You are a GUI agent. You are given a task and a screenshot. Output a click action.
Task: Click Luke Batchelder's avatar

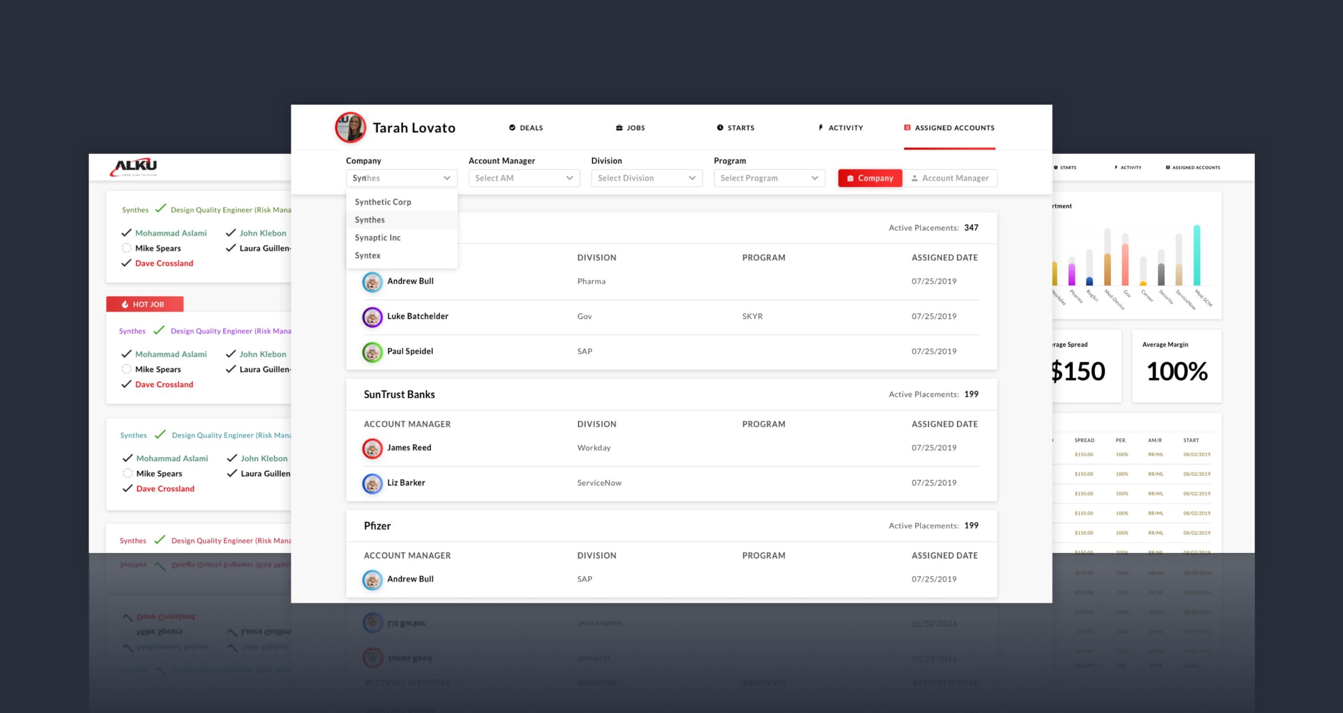pos(372,317)
